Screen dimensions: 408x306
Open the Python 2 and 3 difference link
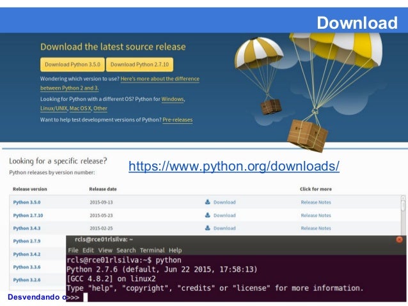(120, 83)
